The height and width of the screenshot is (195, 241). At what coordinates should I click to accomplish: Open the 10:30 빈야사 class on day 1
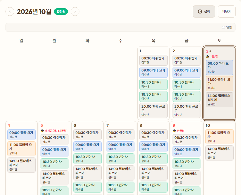click(153, 84)
